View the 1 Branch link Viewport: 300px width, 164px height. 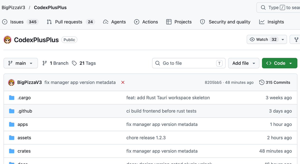pyautogui.click(x=55, y=63)
